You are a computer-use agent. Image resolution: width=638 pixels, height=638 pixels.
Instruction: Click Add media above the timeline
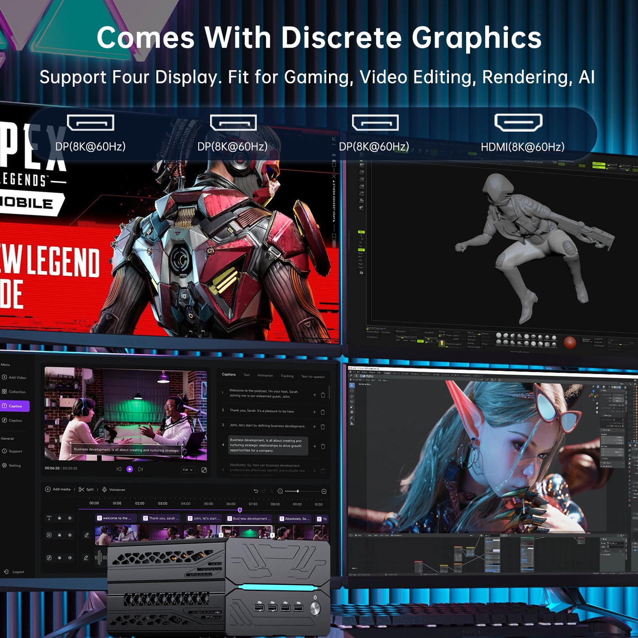[x=58, y=489]
